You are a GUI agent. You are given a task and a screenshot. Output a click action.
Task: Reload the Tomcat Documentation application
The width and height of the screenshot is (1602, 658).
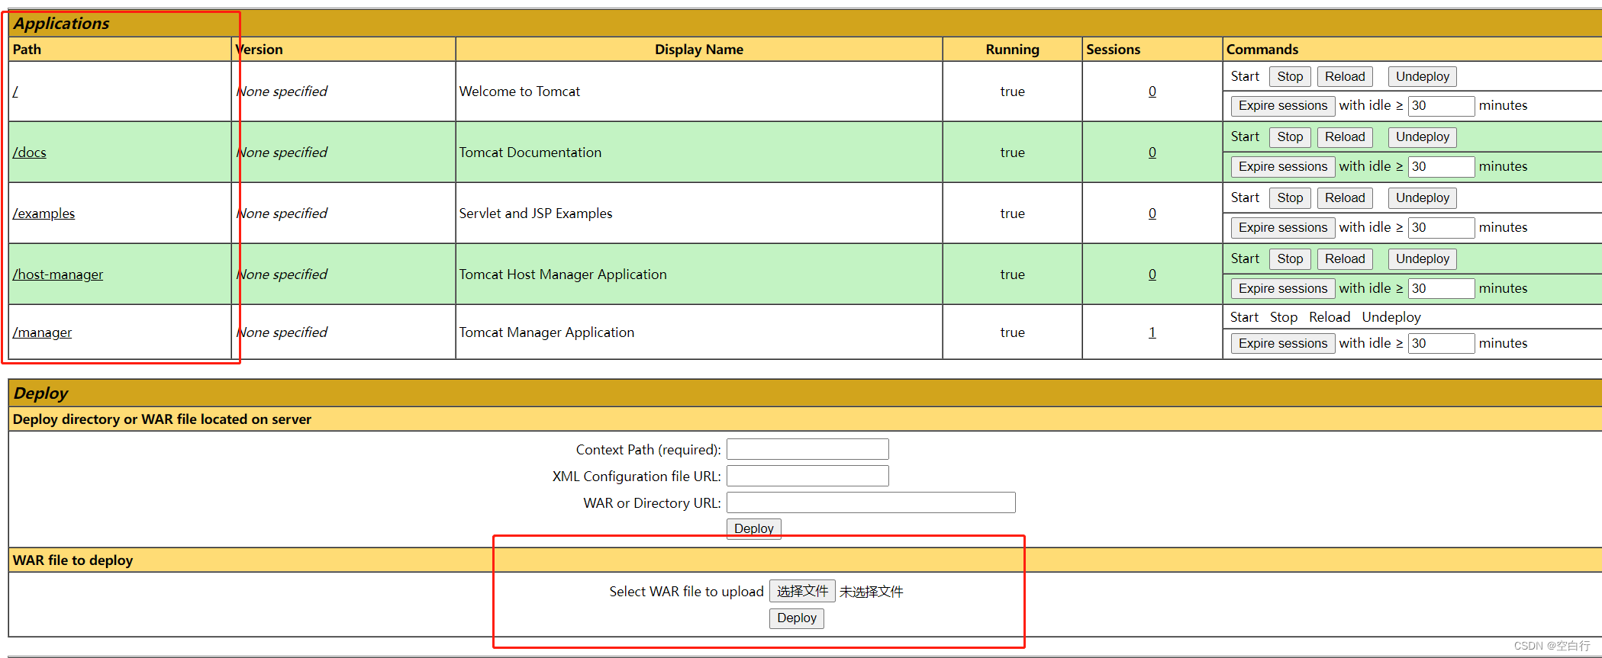coord(1345,136)
